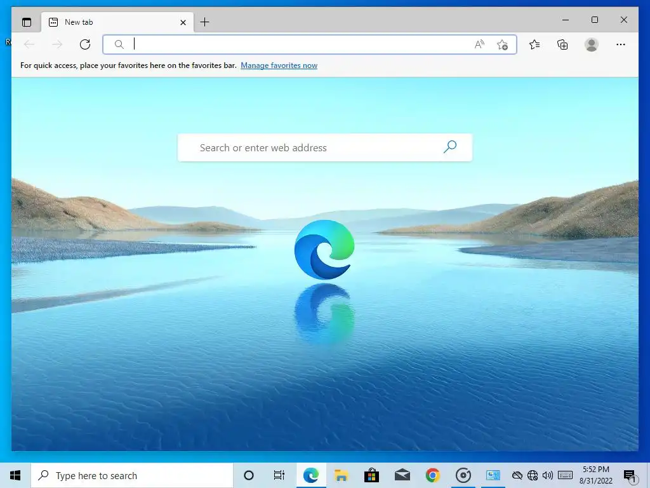The height and width of the screenshot is (488, 650).
Task: Click the magnifier in page search box
Action: pos(450,147)
